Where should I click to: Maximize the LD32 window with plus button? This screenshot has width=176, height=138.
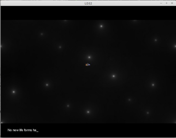tap(167, 3)
